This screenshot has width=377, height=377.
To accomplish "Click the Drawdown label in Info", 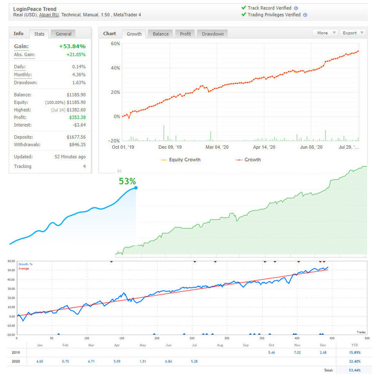I will click(x=26, y=83).
